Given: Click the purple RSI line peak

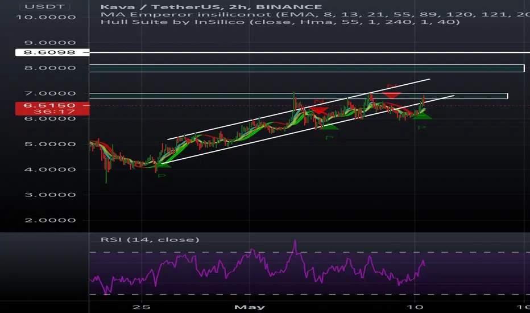Looking at the screenshot, I should tap(295, 241).
